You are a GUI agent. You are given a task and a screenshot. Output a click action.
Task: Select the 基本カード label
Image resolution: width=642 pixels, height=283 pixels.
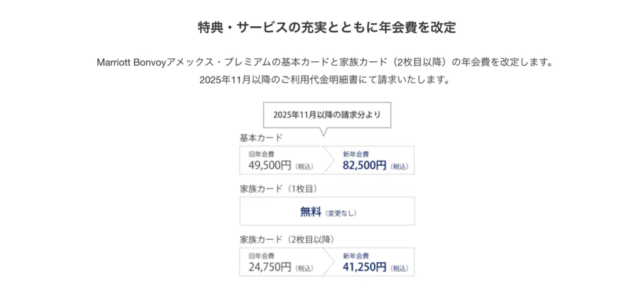(x=261, y=137)
